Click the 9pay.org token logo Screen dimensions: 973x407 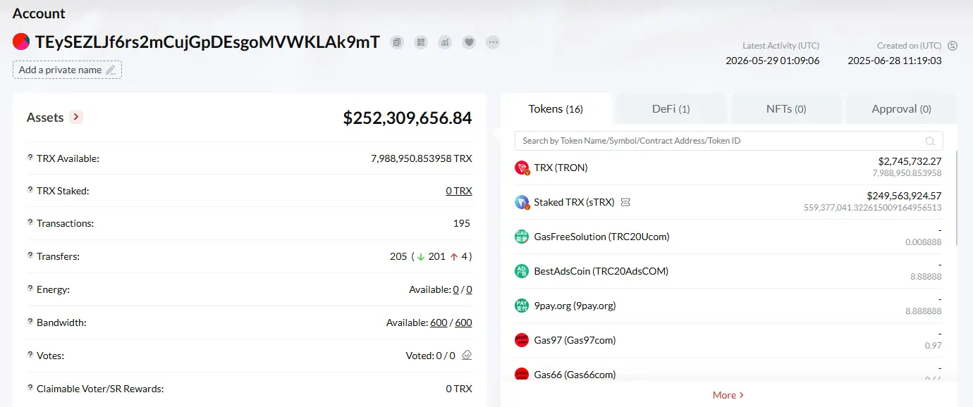(522, 306)
